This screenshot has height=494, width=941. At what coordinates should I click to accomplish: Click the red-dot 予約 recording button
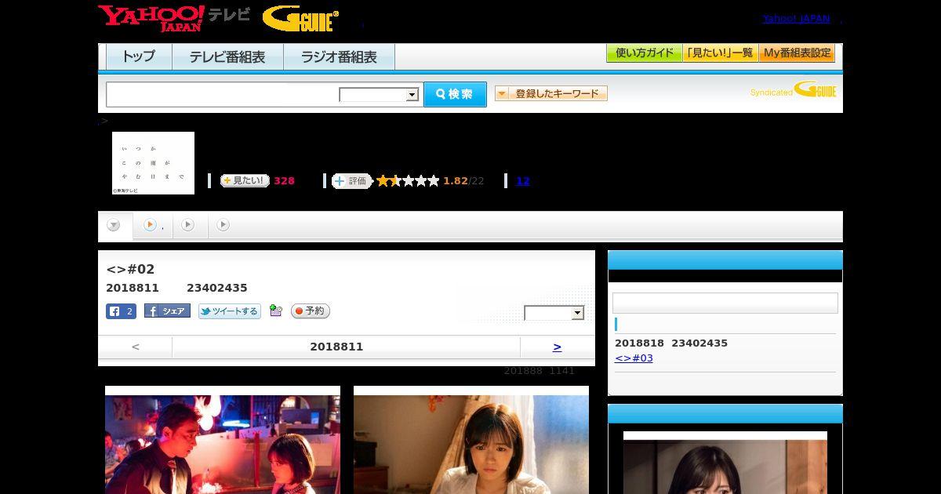(x=311, y=311)
